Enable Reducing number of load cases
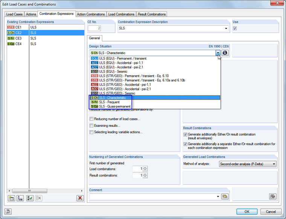Viewport: 286px width, 219px height. (x=91, y=119)
